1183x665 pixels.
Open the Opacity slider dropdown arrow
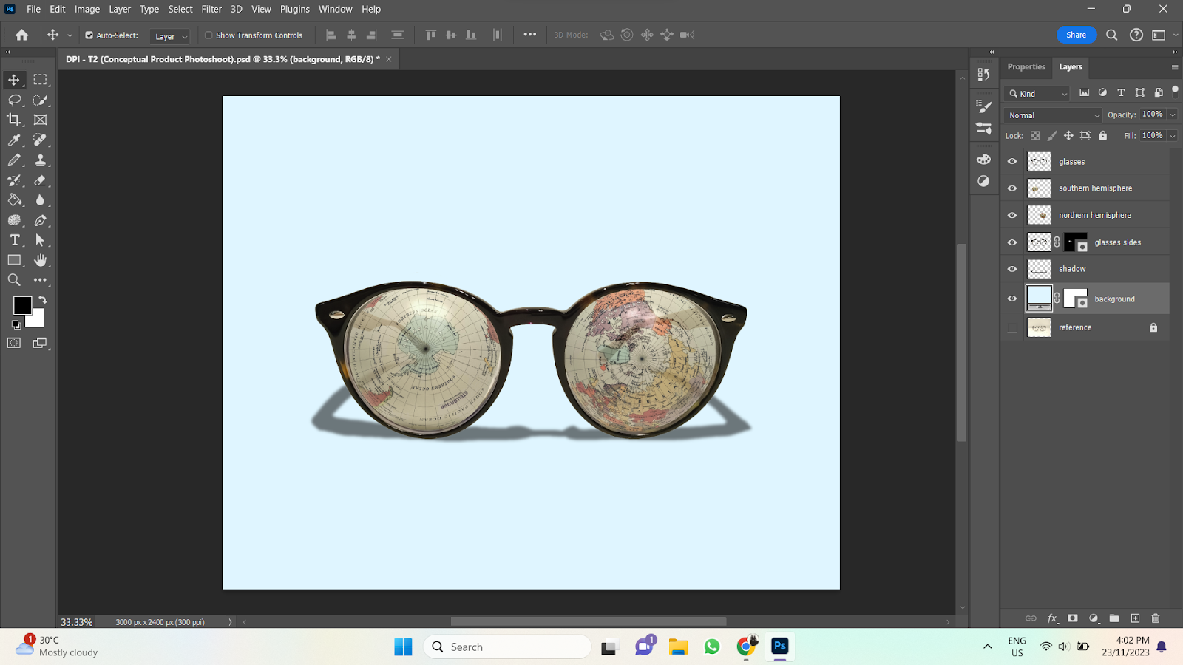(1173, 115)
